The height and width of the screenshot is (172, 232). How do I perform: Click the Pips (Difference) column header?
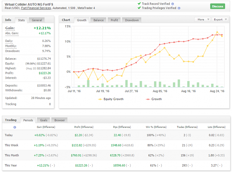point(122,127)
